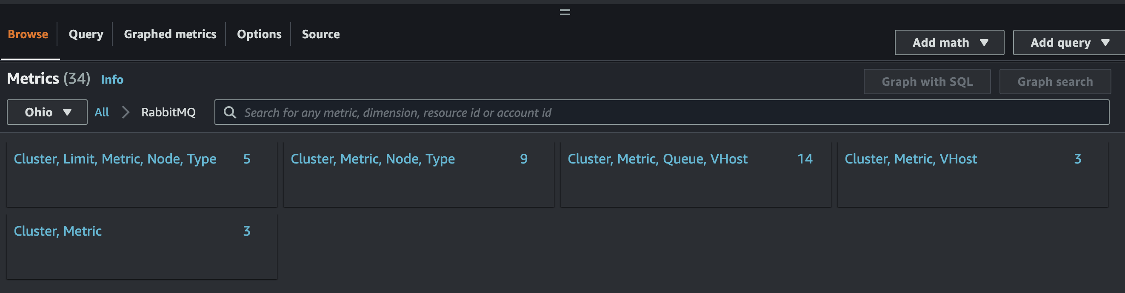Click the breadcrumb chevron before RabbitMQ
The image size is (1125, 293).
(x=126, y=113)
